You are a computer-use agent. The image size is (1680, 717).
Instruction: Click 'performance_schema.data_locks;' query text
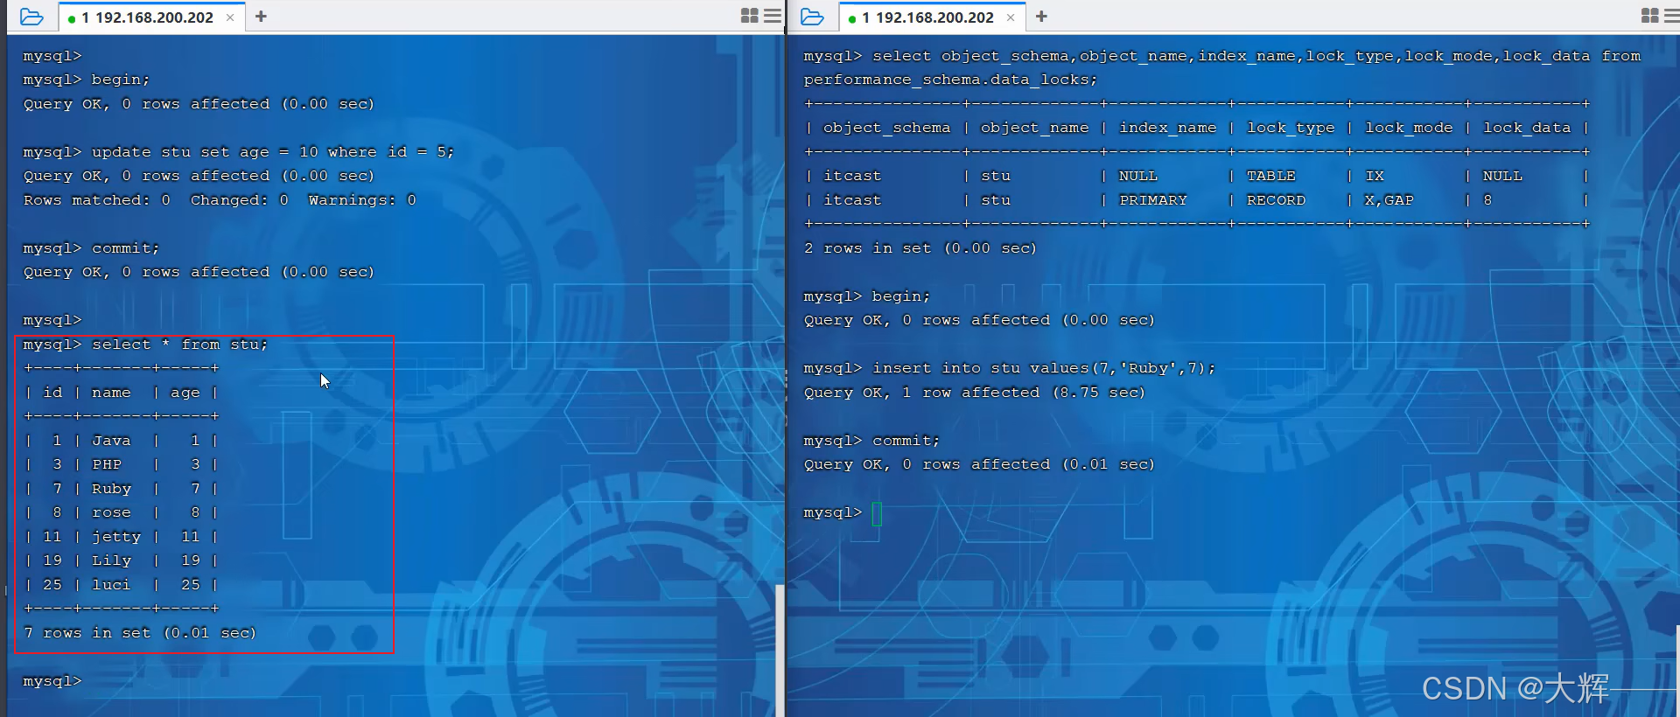[950, 80]
